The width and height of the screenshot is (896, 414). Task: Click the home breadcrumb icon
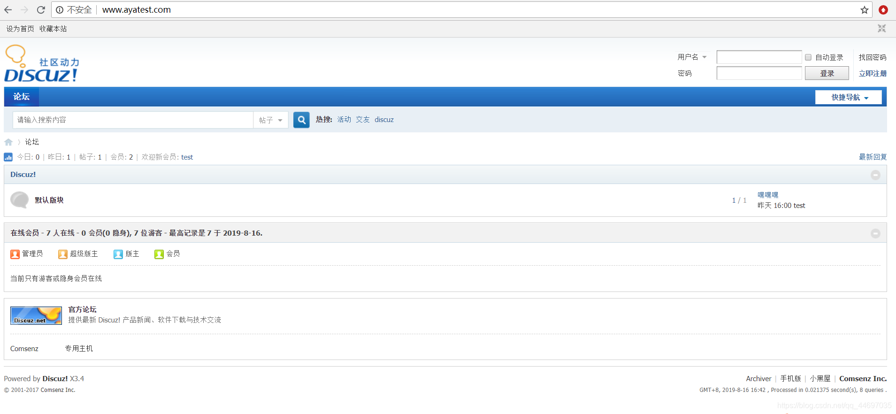(x=8, y=142)
